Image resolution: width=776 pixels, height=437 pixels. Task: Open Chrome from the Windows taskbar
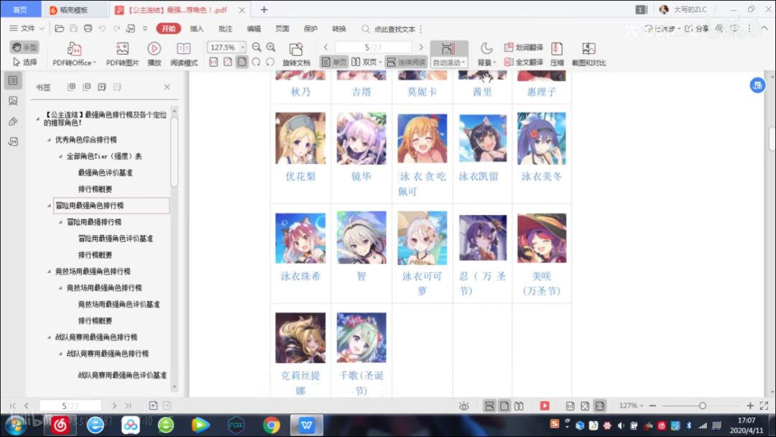tap(271, 425)
